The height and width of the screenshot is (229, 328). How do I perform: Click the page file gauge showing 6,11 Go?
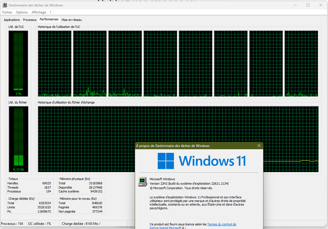click(18, 139)
